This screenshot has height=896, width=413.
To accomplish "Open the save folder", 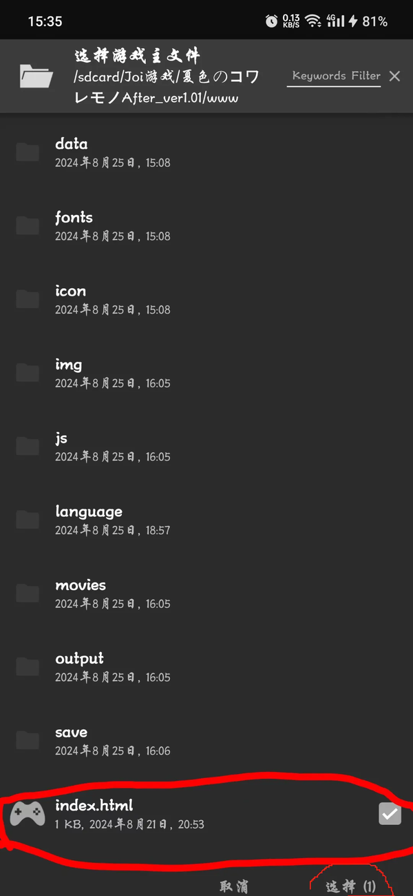I will tap(71, 733).
